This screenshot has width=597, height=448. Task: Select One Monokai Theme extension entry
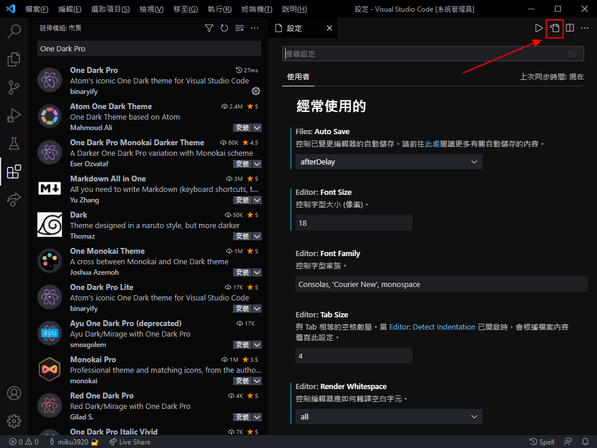pyautogui.click(x=150, y=261)
